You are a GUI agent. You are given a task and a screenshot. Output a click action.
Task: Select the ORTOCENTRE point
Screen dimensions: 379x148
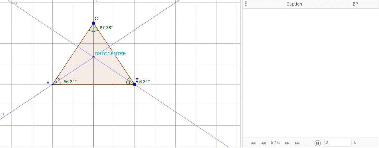(94, 57)
